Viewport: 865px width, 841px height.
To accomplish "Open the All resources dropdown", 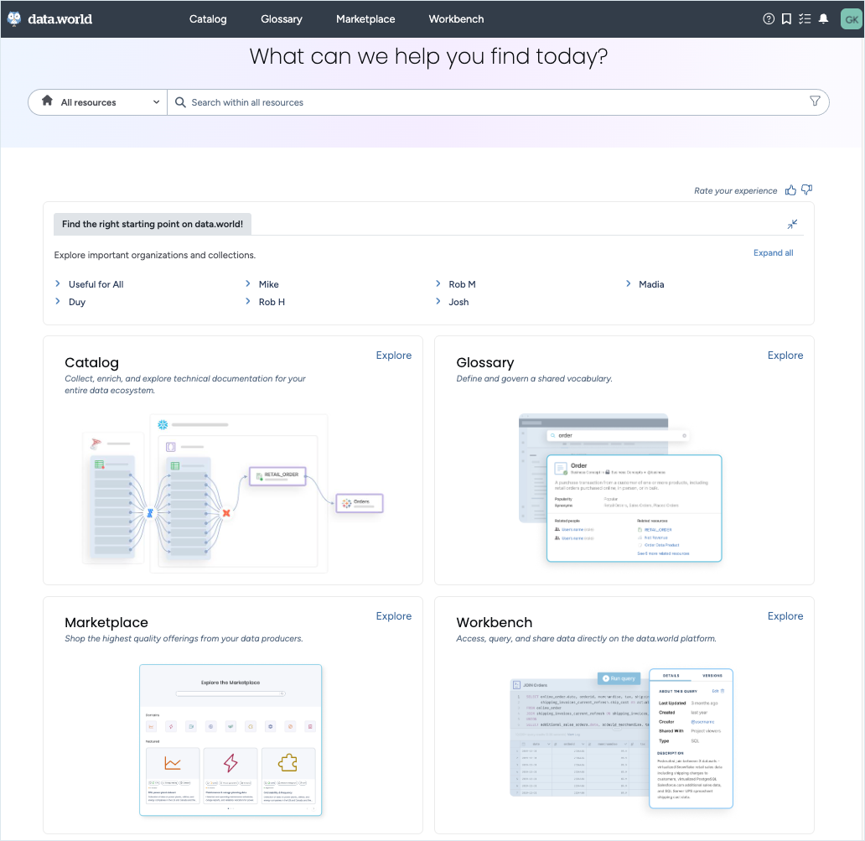I will (97, 102).
